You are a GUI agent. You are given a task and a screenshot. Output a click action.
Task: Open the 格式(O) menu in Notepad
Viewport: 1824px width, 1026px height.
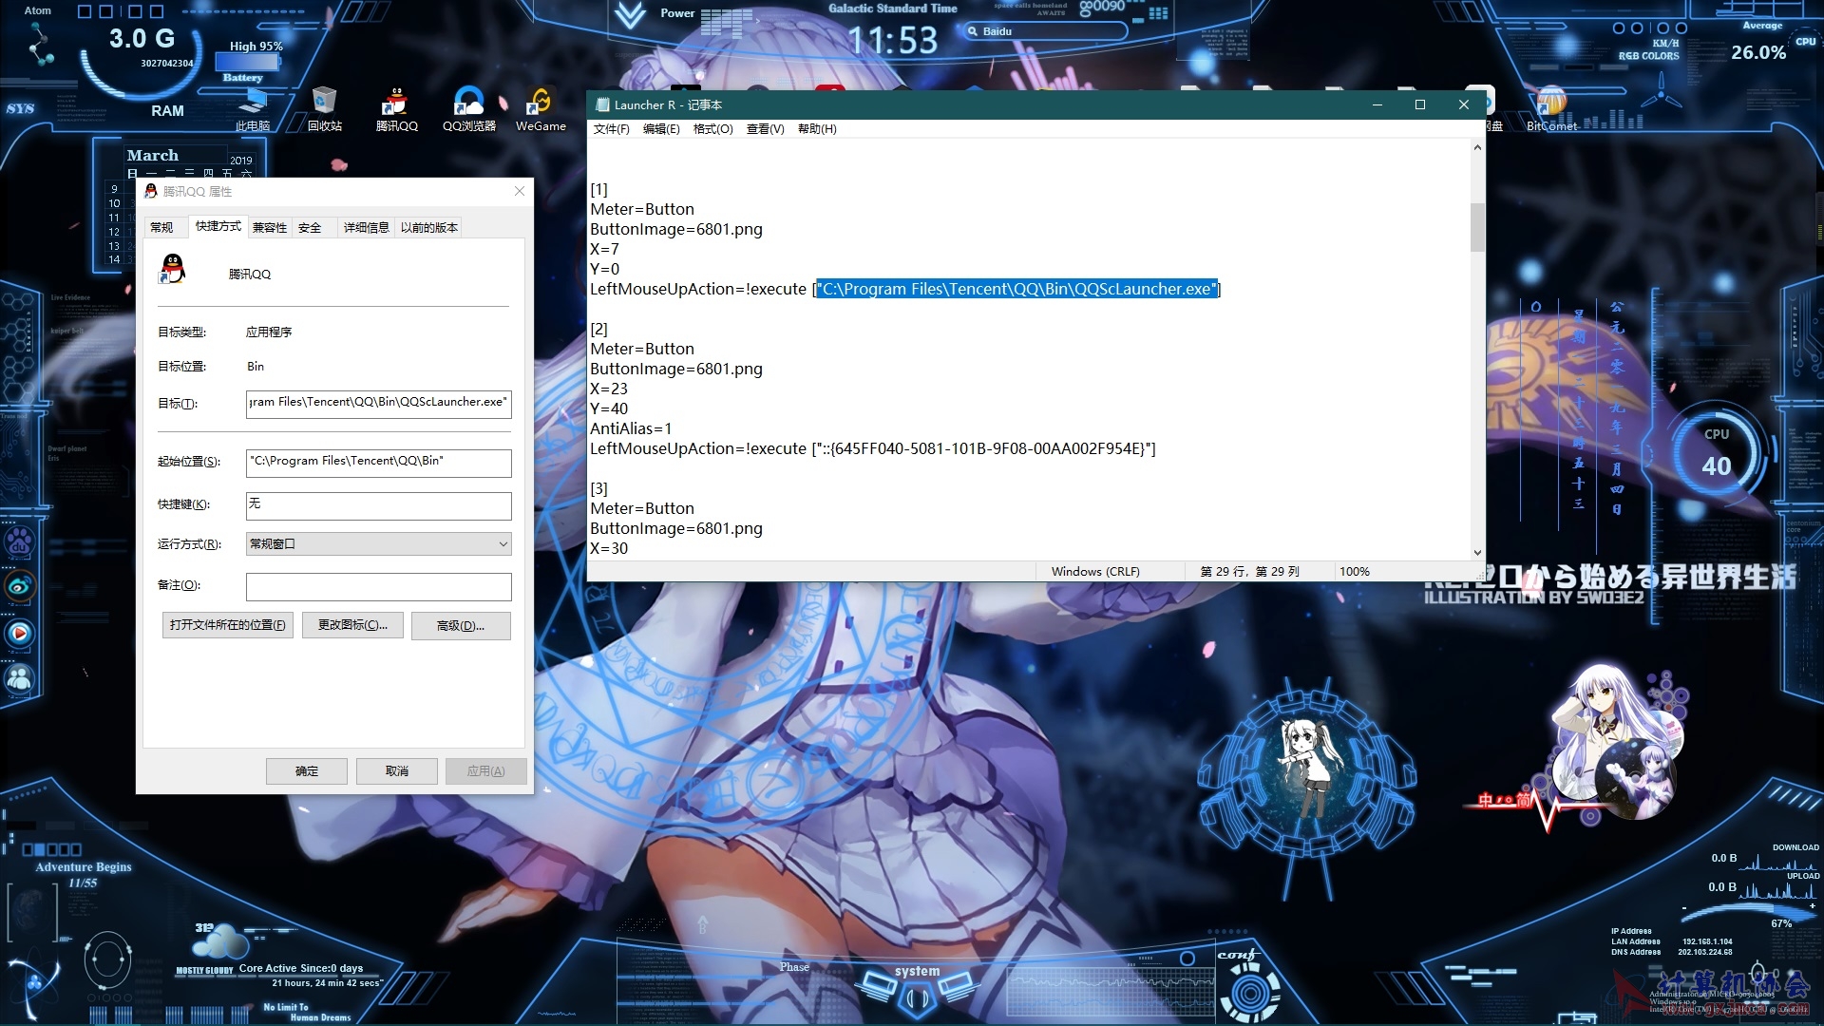[x=712, y=129]
